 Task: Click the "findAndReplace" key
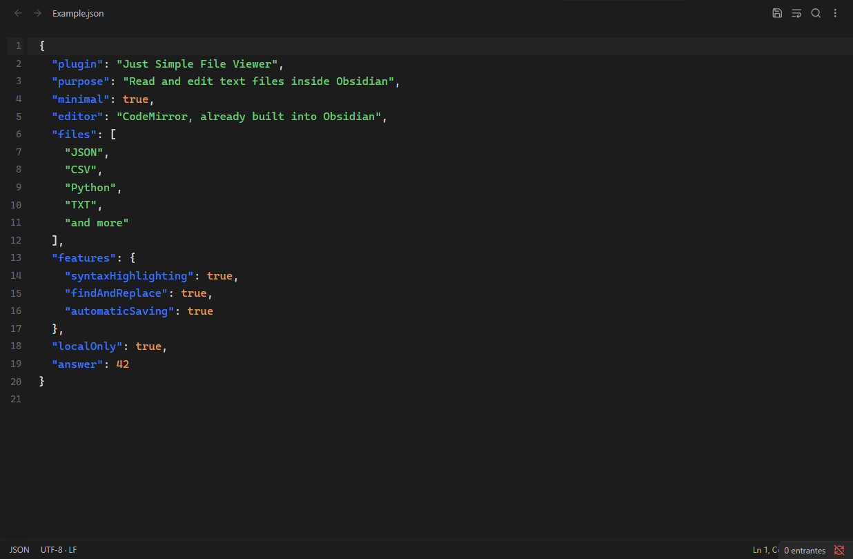coord(117,293)
